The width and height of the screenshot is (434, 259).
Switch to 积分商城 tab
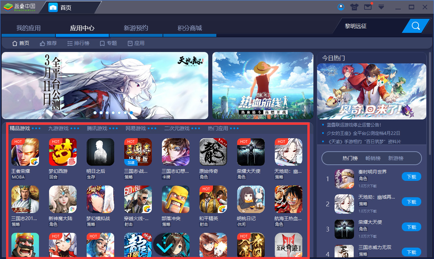coord(190,28)
